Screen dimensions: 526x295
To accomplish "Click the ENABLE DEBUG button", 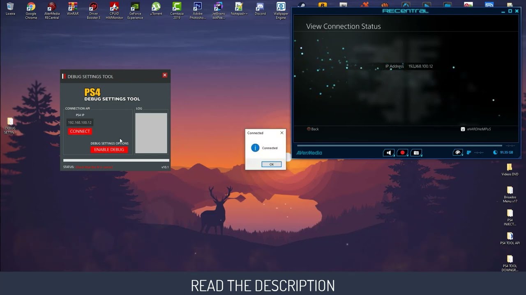I will point(109,150).
